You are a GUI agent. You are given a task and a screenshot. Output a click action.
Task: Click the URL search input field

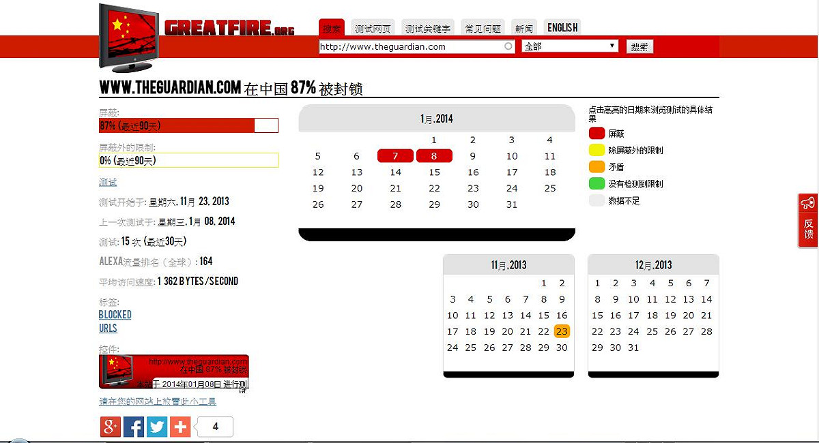(416, 46)
